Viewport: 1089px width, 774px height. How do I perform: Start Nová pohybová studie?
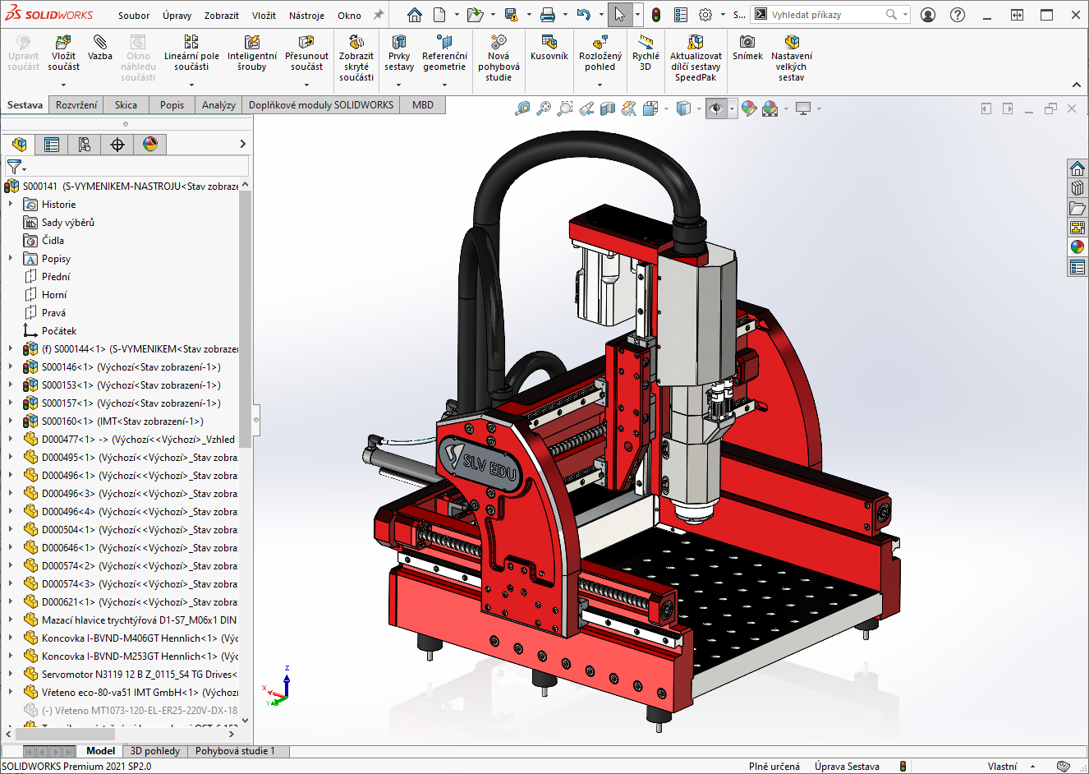pos(499,58)
